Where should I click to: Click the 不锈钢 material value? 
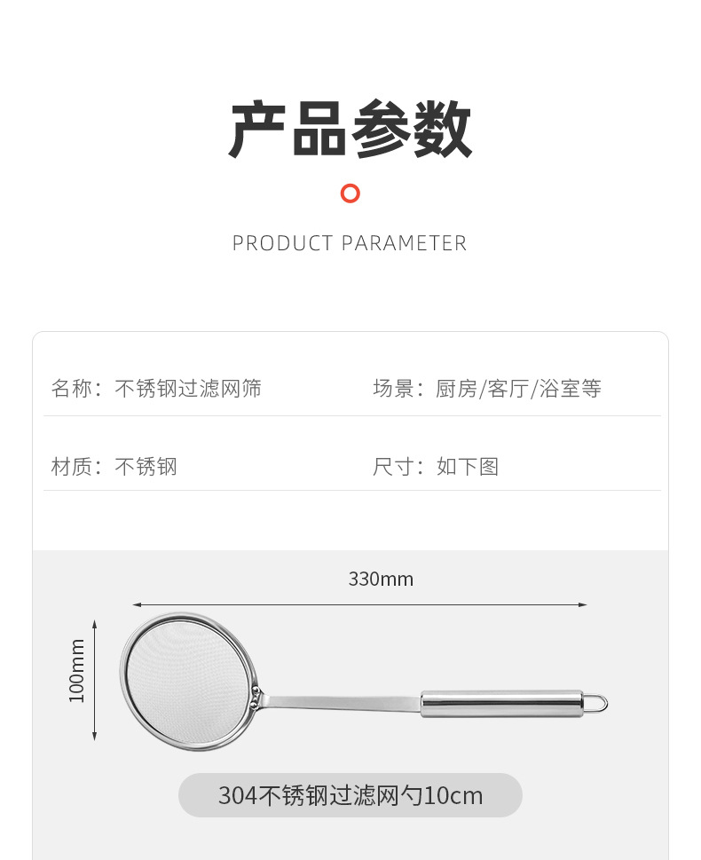(146, 466)
